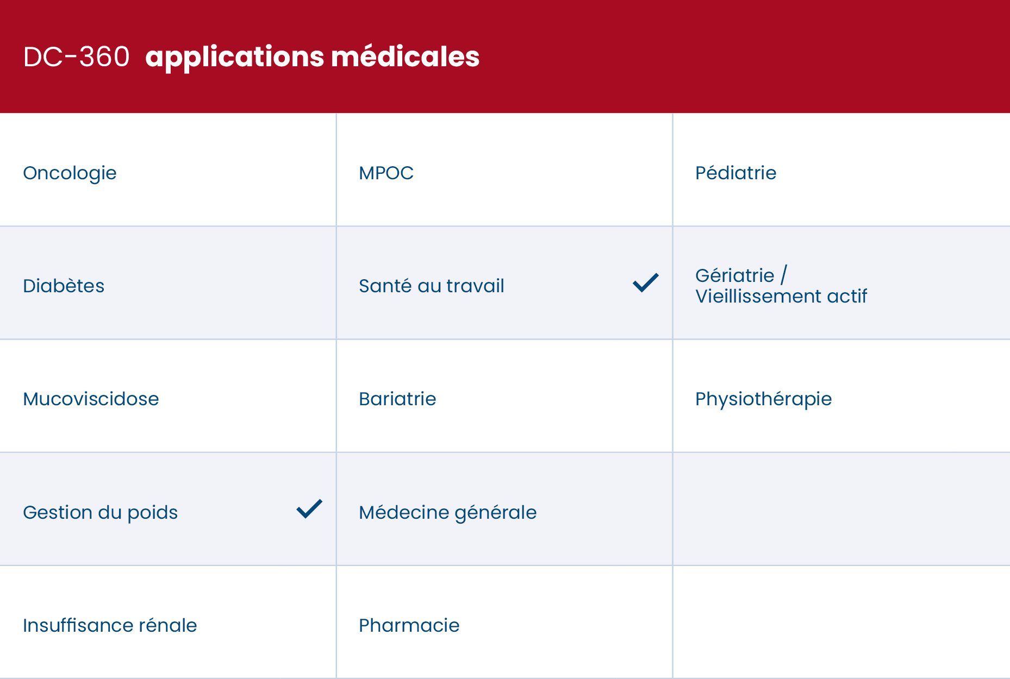
Task: Choose Gériatrie / Vieillissement actif
Action: (781, 286)
